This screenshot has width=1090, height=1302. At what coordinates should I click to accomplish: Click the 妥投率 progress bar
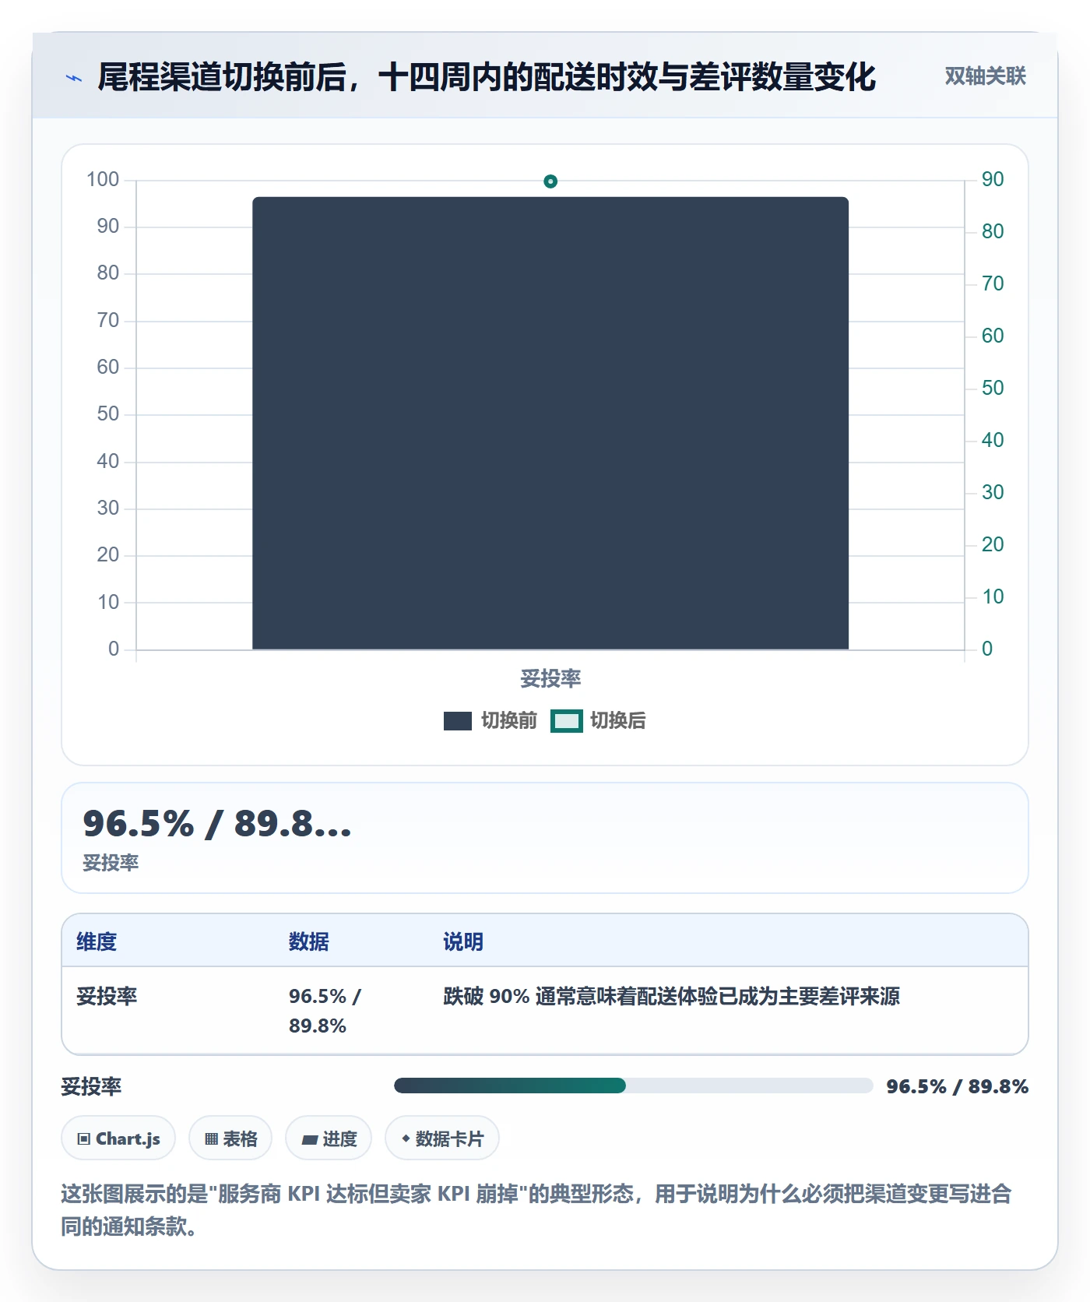click(x=633, y=1086)
